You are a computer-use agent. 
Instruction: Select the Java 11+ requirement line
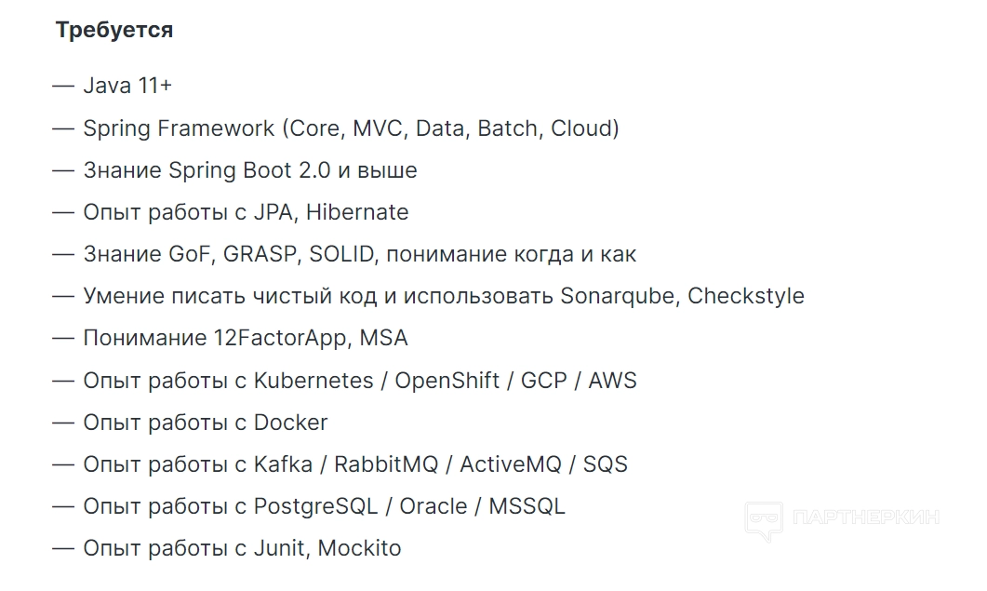(127, 86)
